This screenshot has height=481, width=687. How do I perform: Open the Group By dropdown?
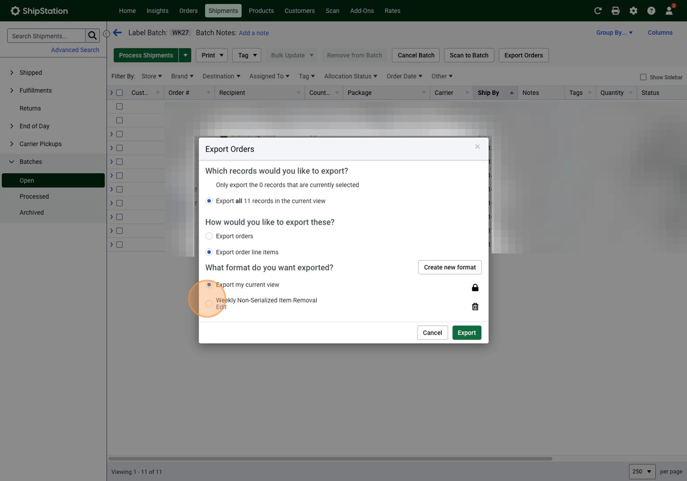point(614,33)
